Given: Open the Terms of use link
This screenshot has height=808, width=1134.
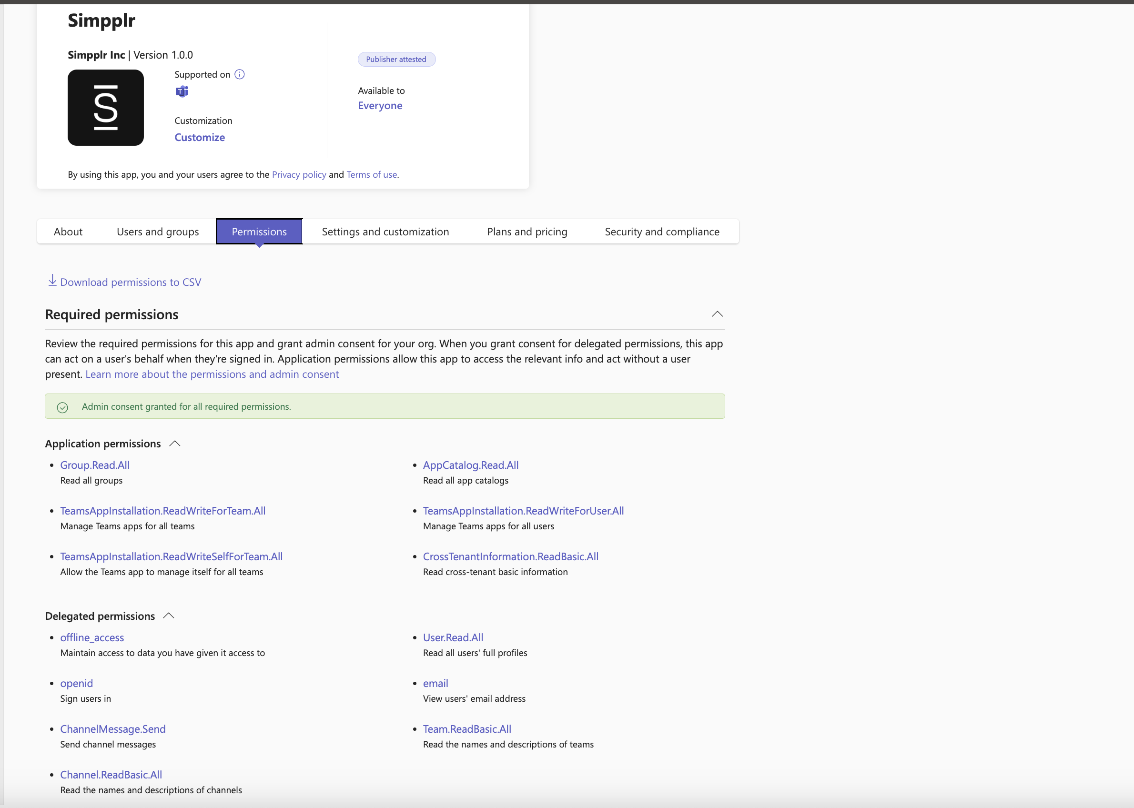Looking at the screenshot, I should 372,175.
